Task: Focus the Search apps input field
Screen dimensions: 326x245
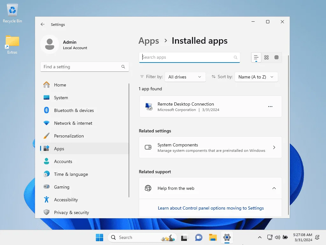Action: (x=189, y=57)
